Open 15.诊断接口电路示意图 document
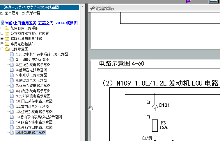The image size is (220, 141). click(x=34, y=127)
